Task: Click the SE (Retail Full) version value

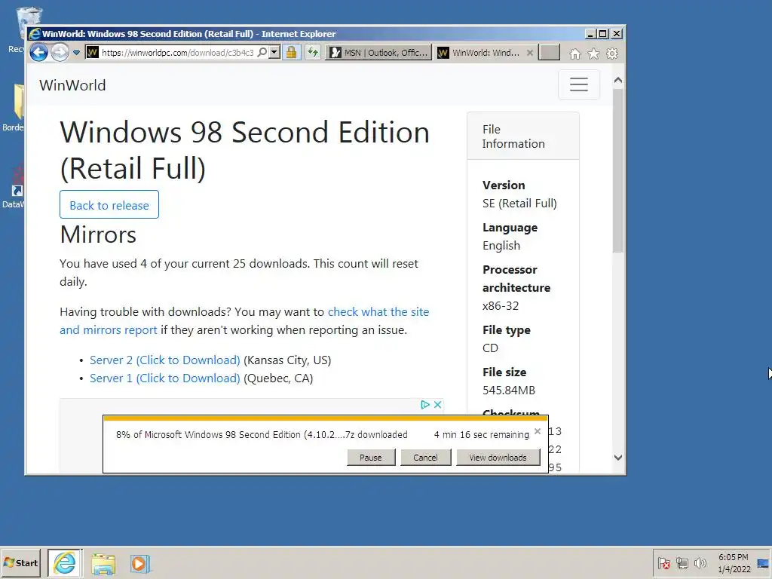Action: (x=519, y=204)
